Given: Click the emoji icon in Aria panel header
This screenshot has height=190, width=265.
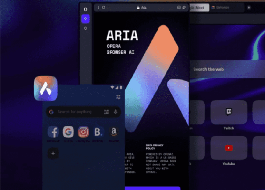Looking at the screenshot, I should (x=179, y=8).
